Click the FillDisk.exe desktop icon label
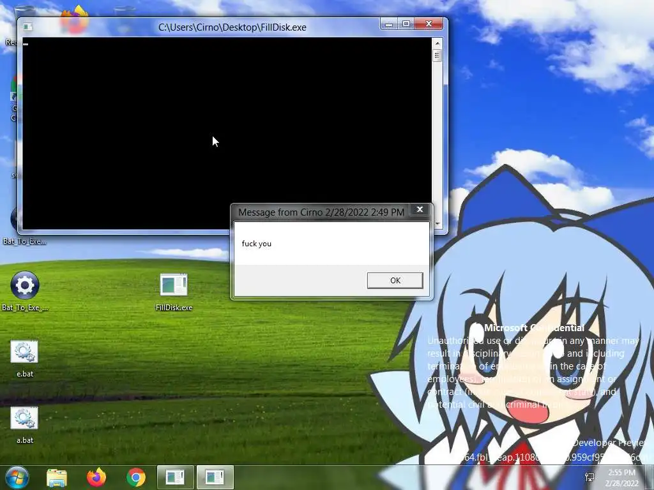 (174, 308)
